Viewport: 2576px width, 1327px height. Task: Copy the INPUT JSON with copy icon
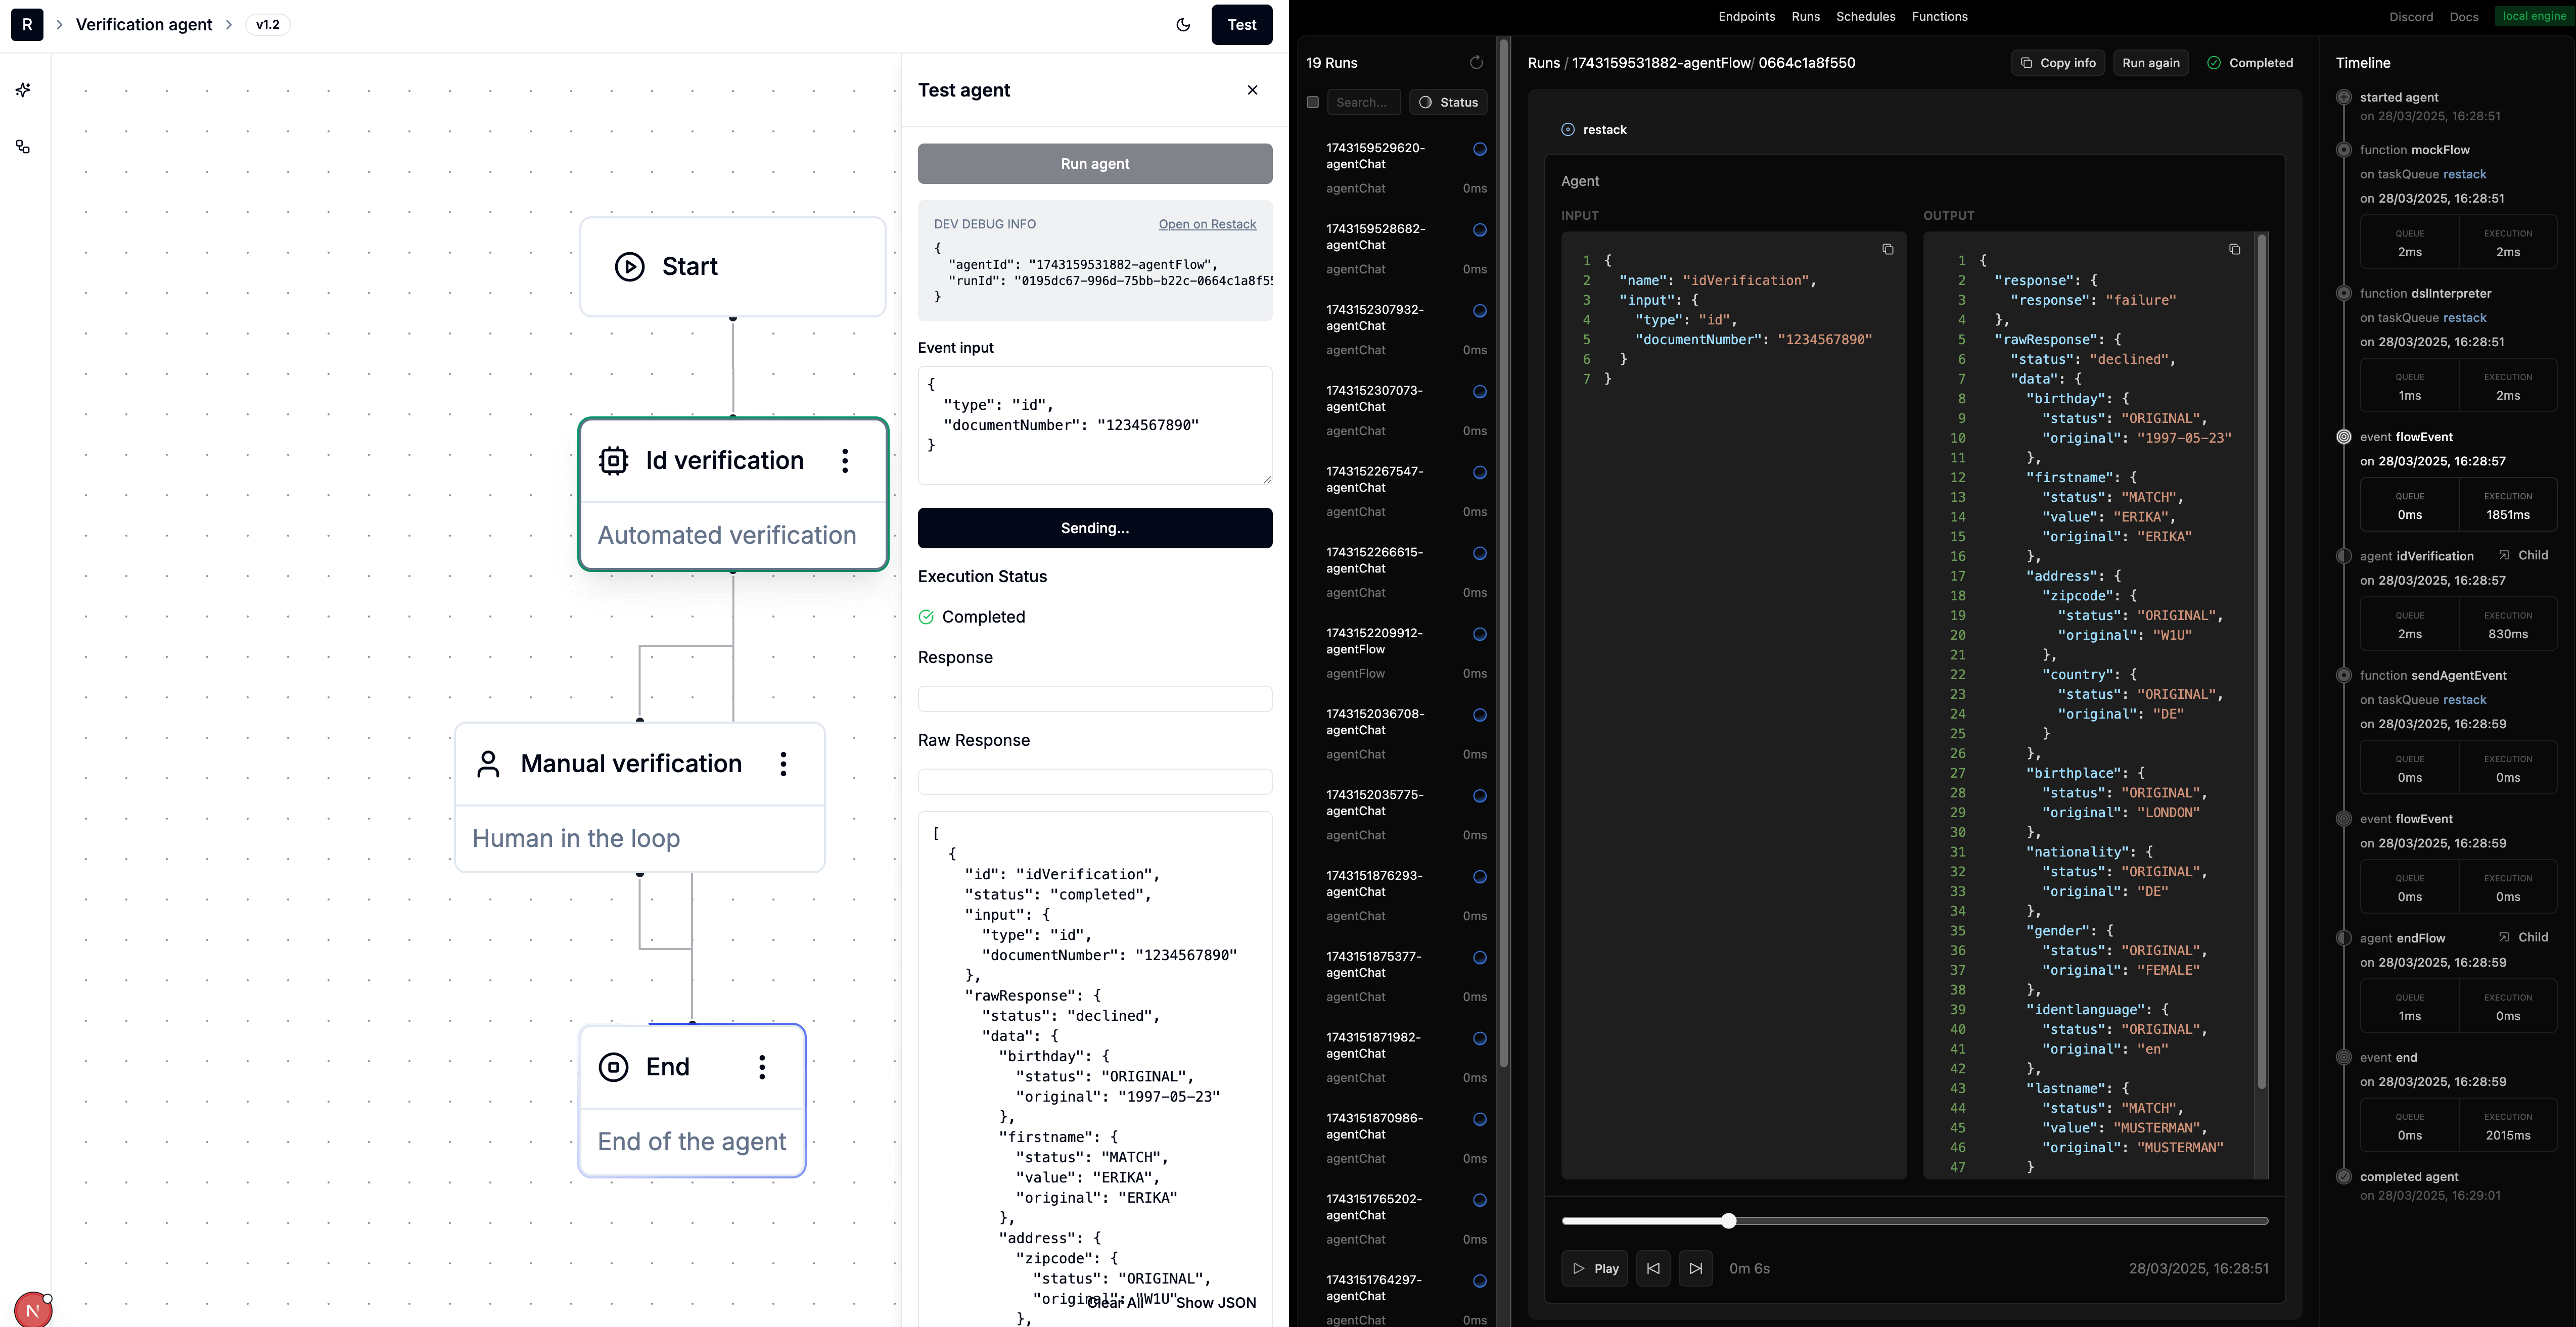point(1887,249)
